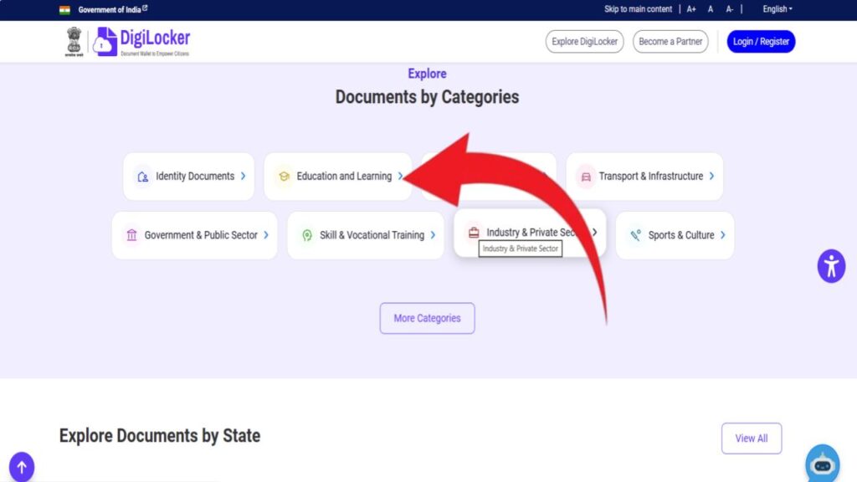
Task: Decrease font size with A-
Action: [730, 9]
